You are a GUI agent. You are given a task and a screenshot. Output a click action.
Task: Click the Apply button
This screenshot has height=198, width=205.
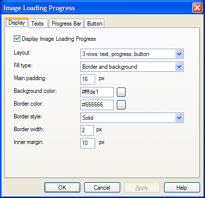point(142,187)
